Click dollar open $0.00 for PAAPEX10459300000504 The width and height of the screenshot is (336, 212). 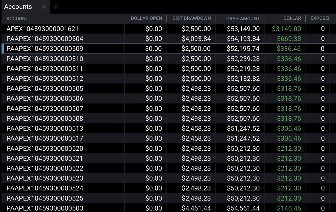(x=154, y=39)
